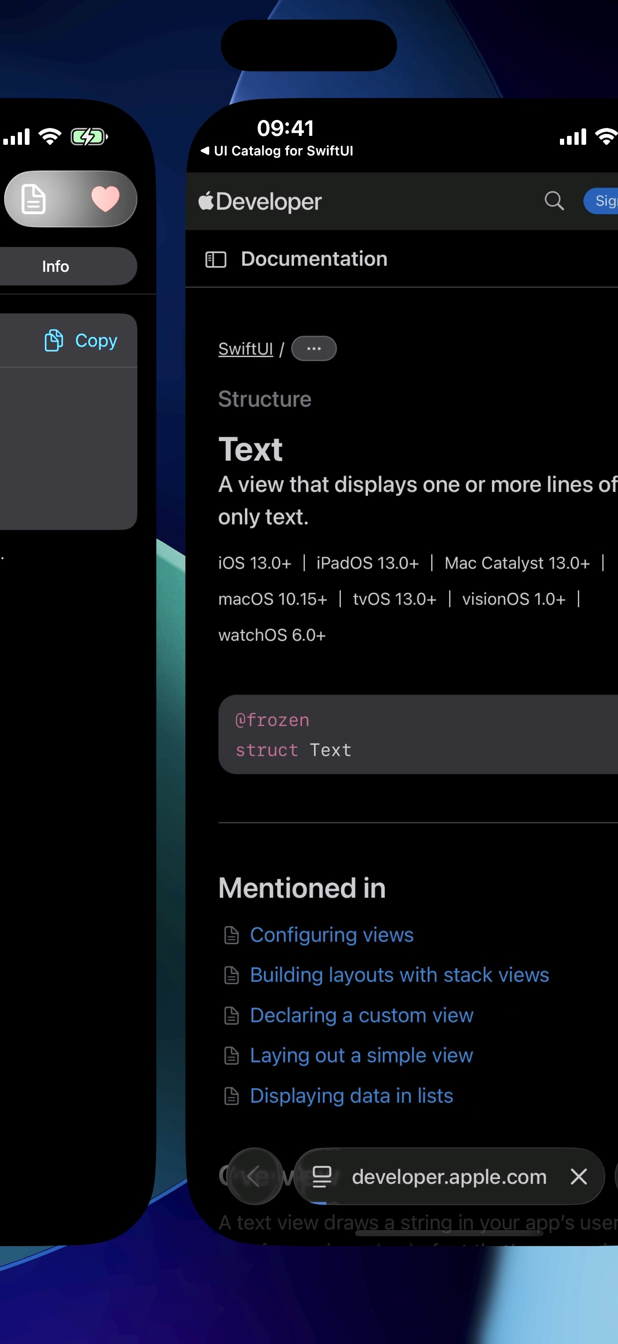Click document icon beside Building layouts

coord(231,975)
